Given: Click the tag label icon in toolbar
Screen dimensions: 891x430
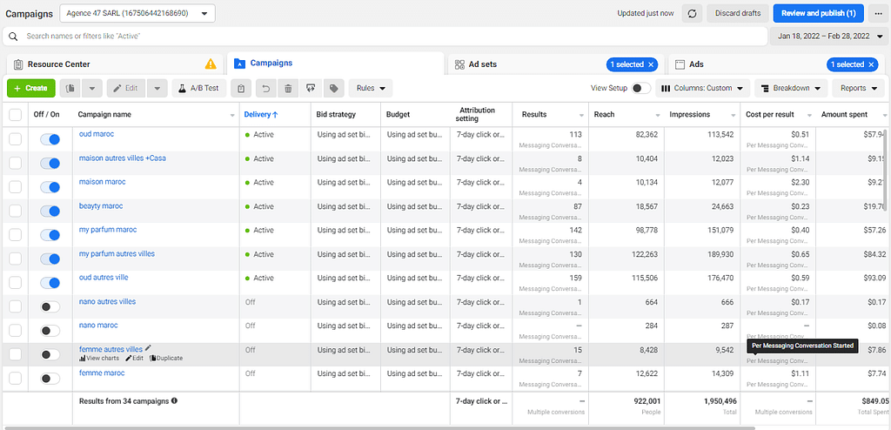Looking at the screenshot, I should pyautogui.click(x=332, y=88).
